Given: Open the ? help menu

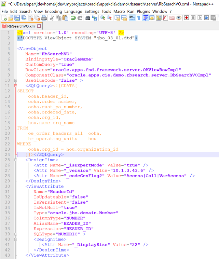Looking at the screenshot, I should pos(170,11).
